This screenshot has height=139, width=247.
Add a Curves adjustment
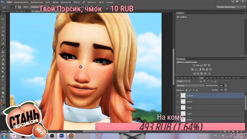(201, 65)
